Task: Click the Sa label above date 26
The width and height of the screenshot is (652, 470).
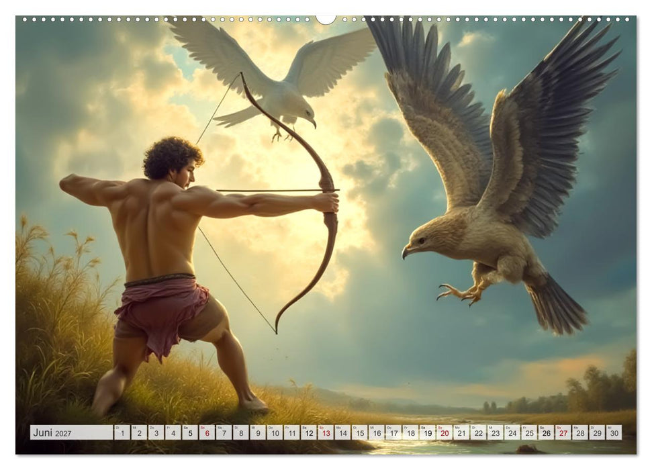Action: click(541, 428)
